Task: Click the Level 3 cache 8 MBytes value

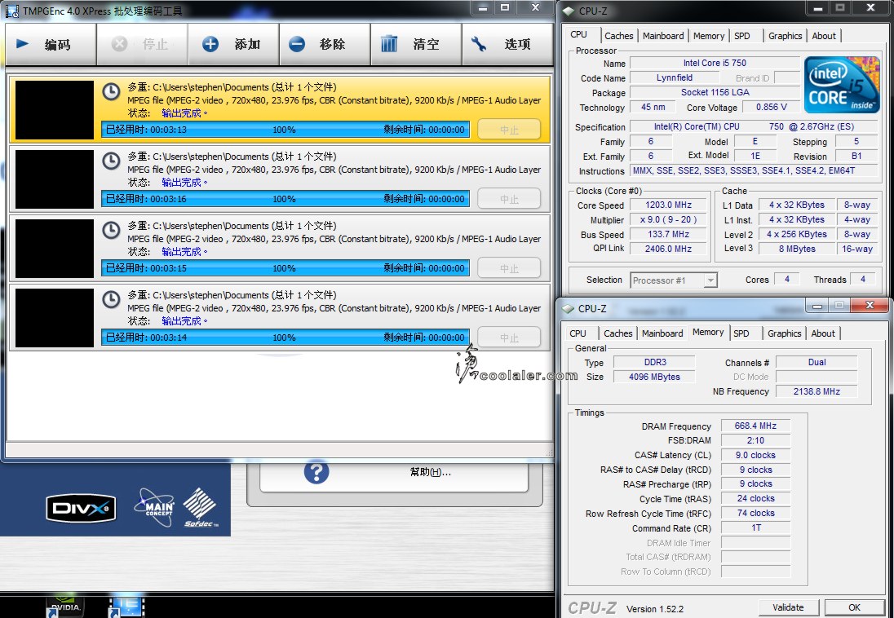Action: 796,249
